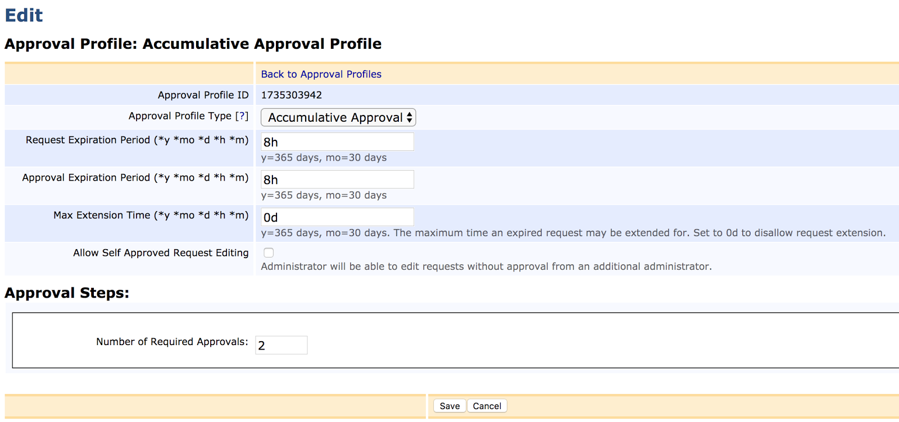Image resolution: width=899 pixels, height=422 pixels.
Task: Click the Number of Required Approvals field
Action: pos(281,345)
